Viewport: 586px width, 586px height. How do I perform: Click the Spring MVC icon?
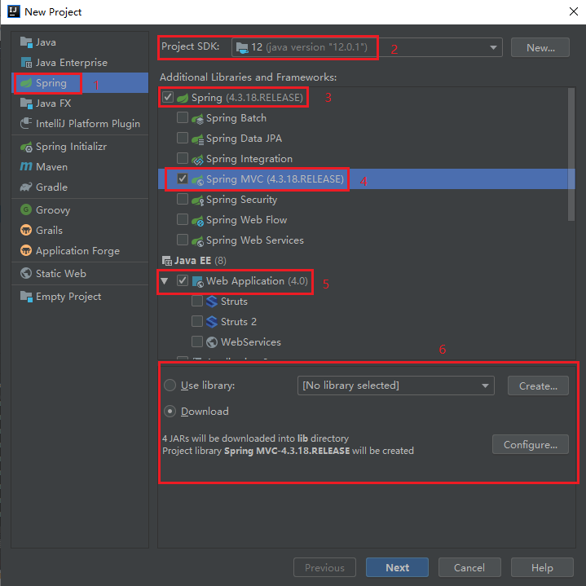(198, 179)
